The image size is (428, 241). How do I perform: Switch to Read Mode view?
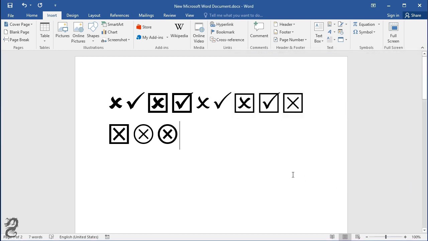[332, 237]
